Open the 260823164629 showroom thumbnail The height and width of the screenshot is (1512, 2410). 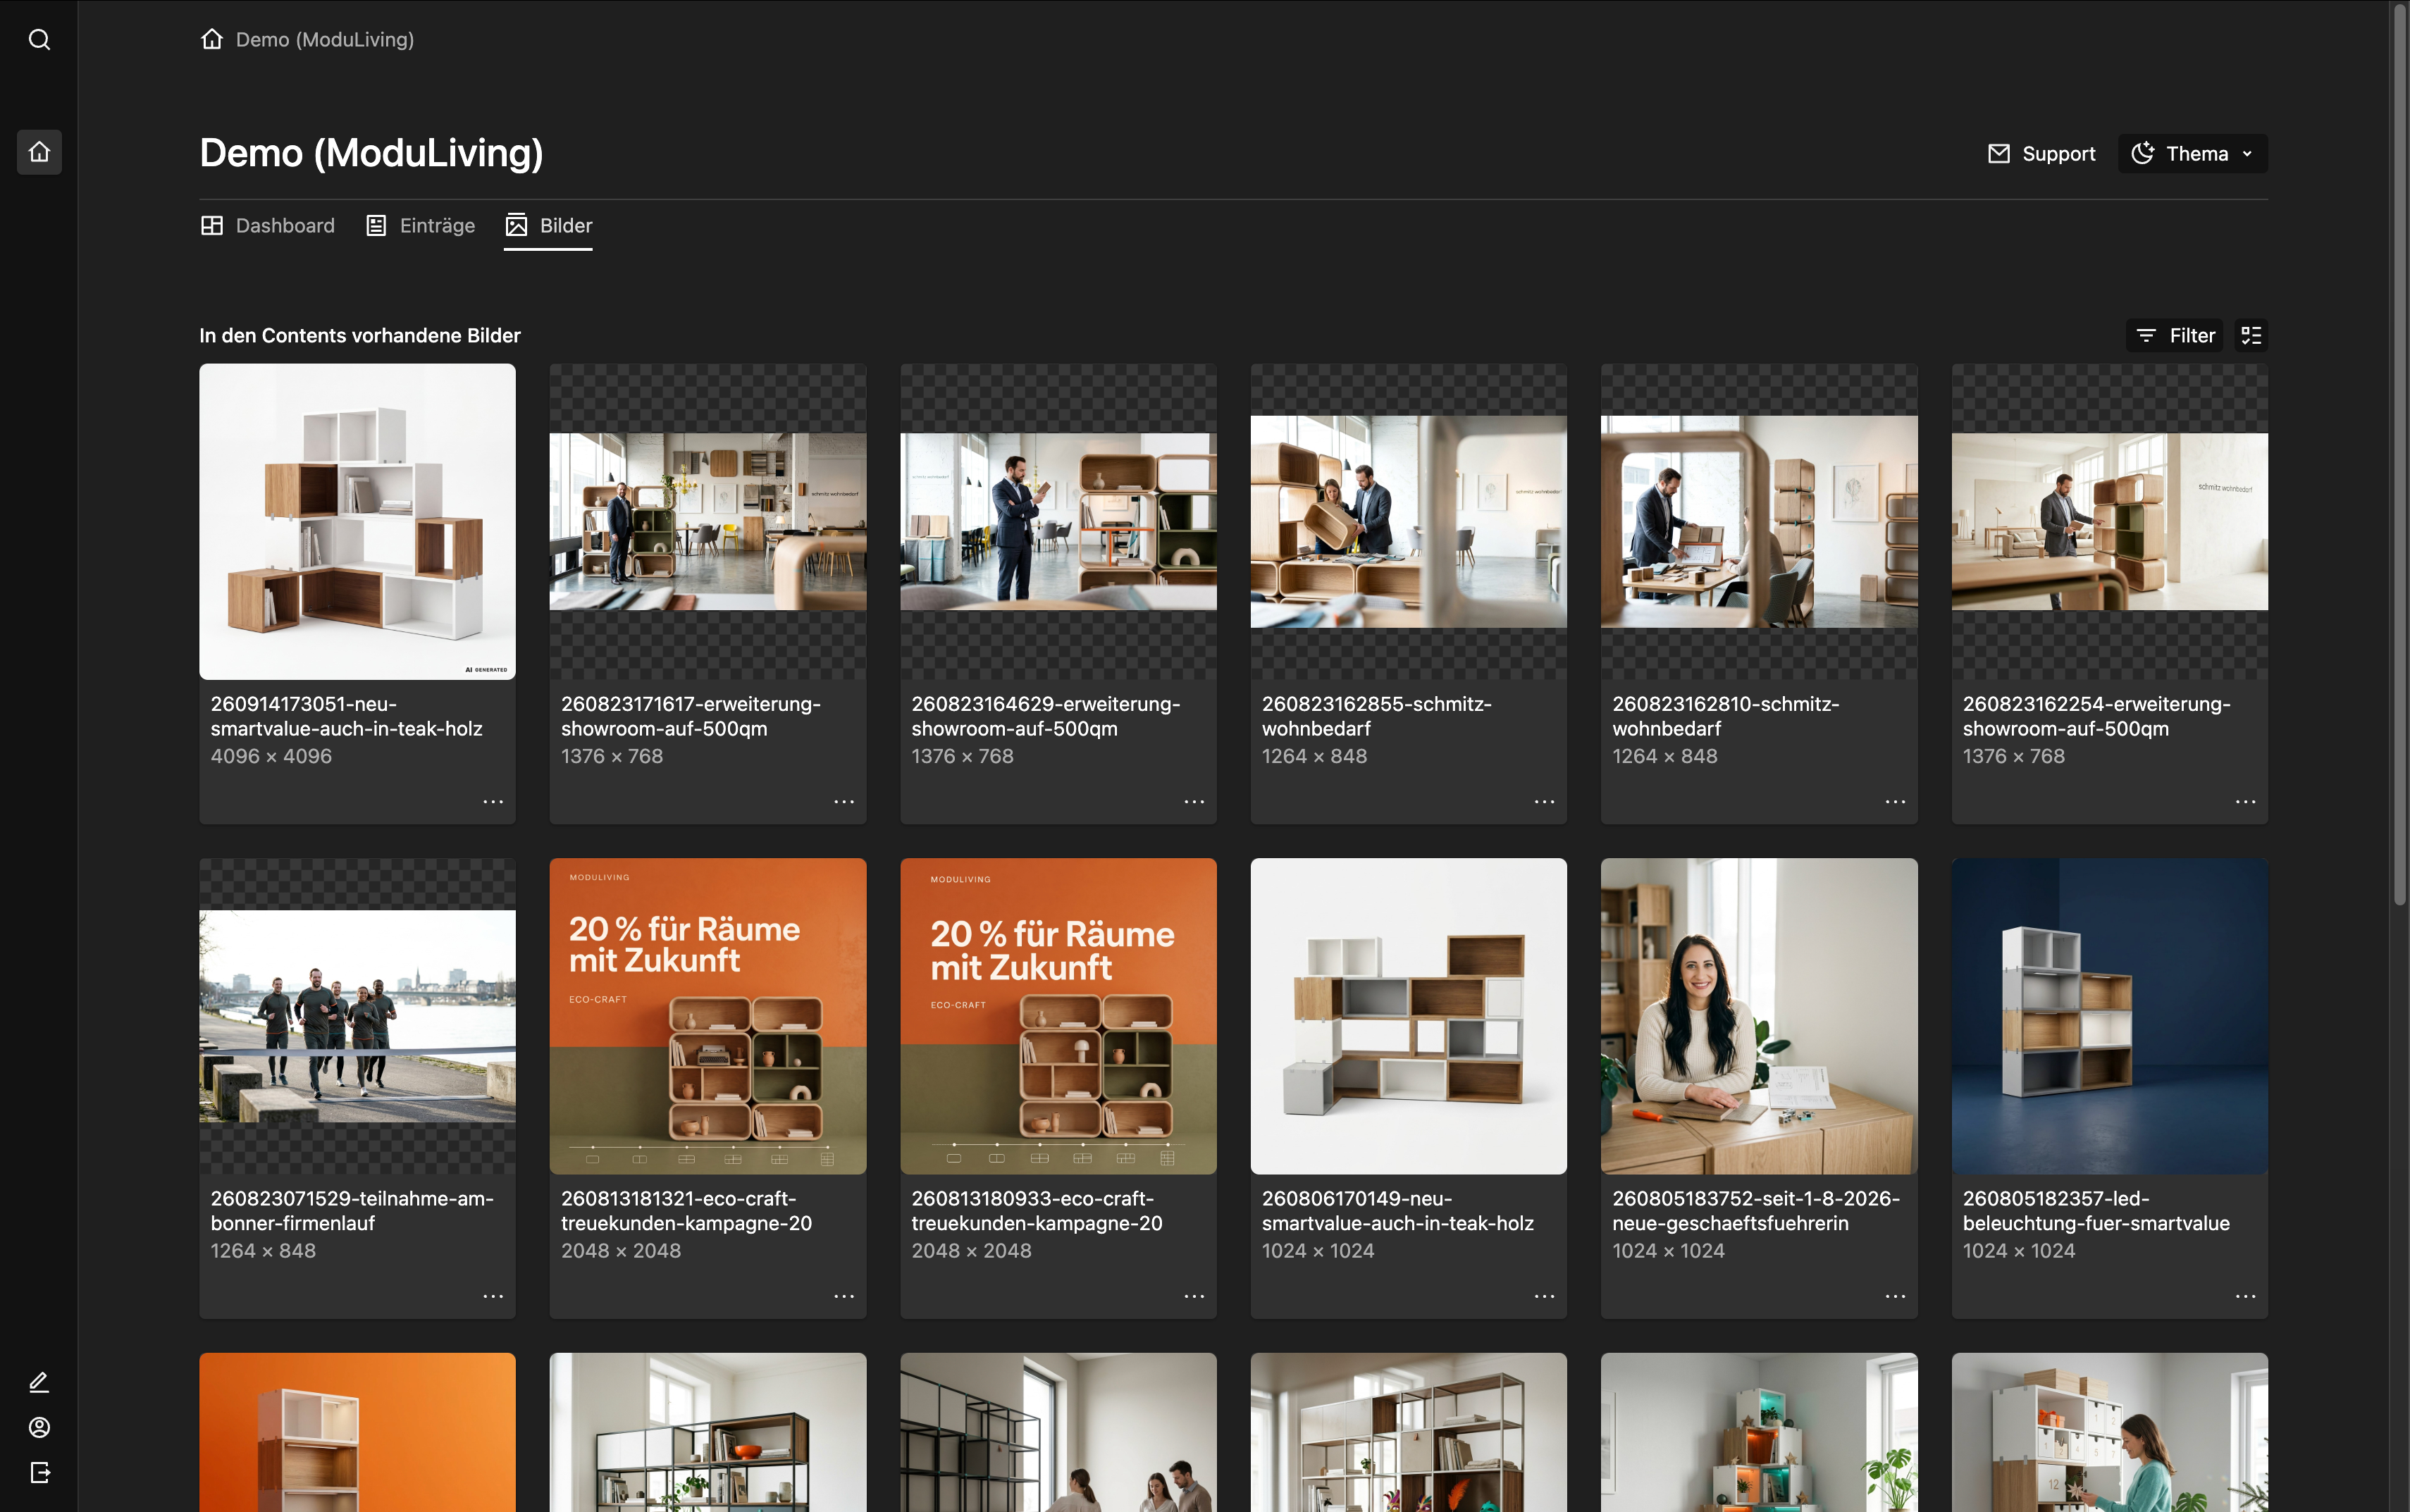coord(1058,522)
